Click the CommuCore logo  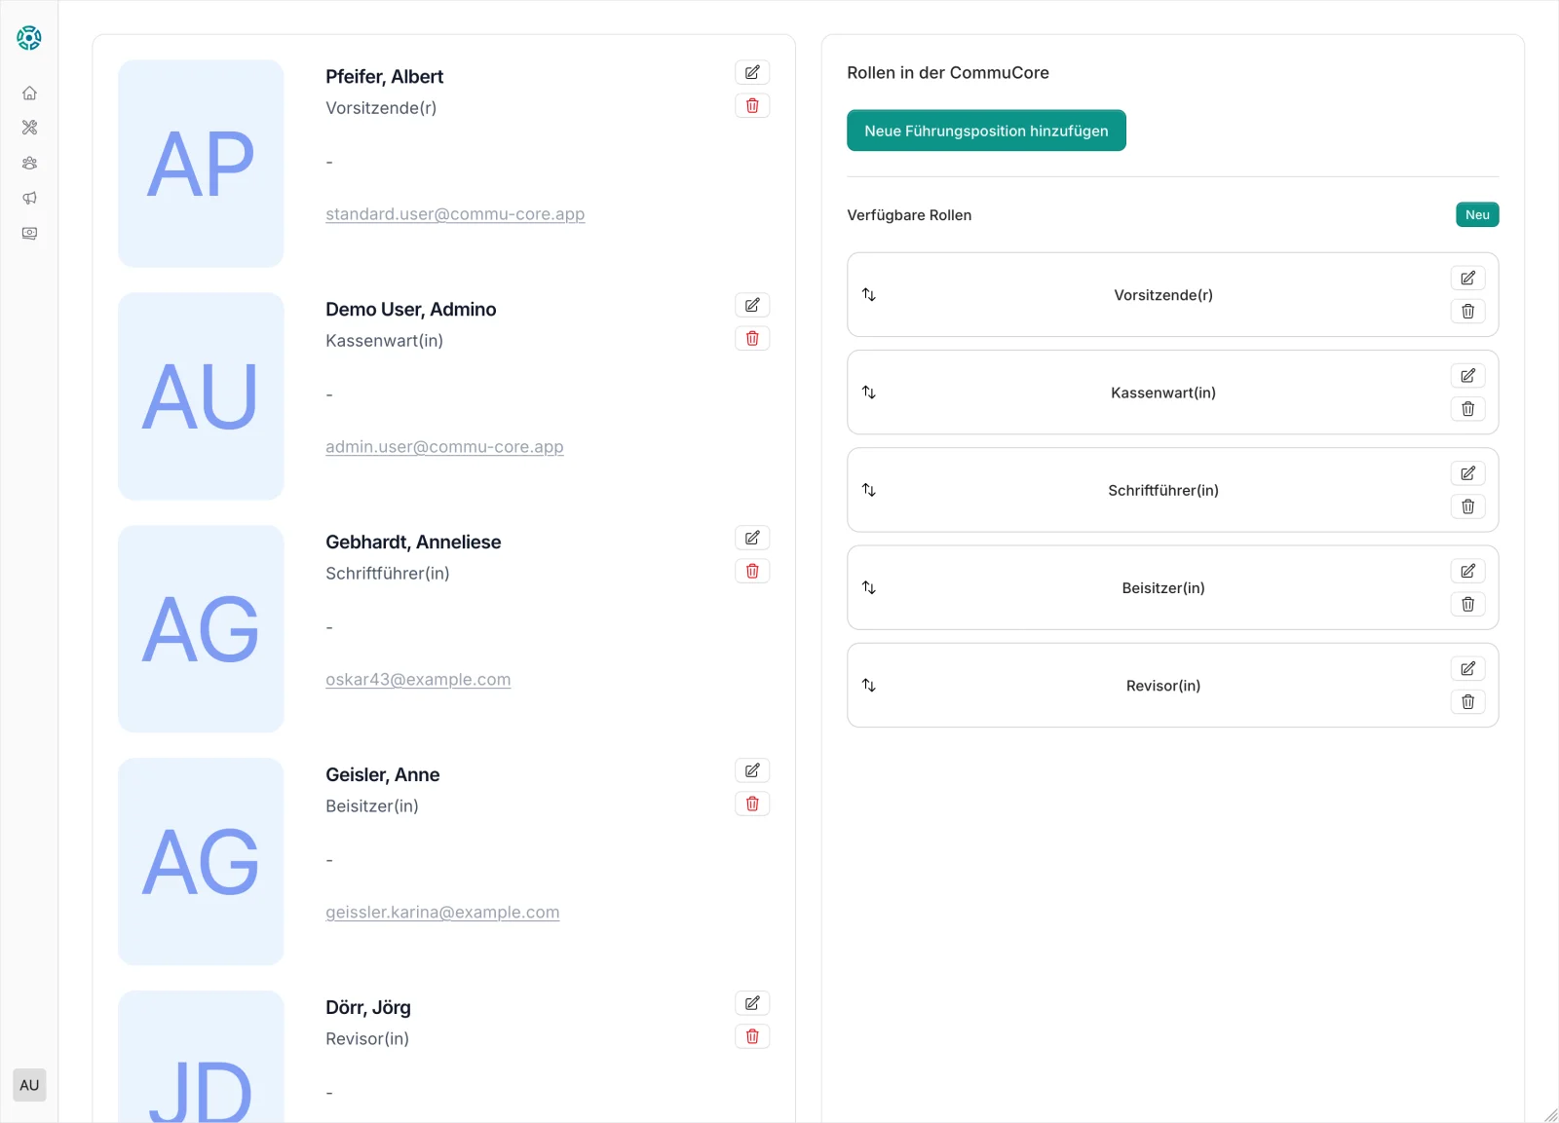point(29,38)
